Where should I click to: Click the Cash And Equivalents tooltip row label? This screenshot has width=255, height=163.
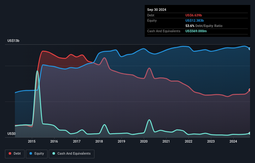point(164,31)
